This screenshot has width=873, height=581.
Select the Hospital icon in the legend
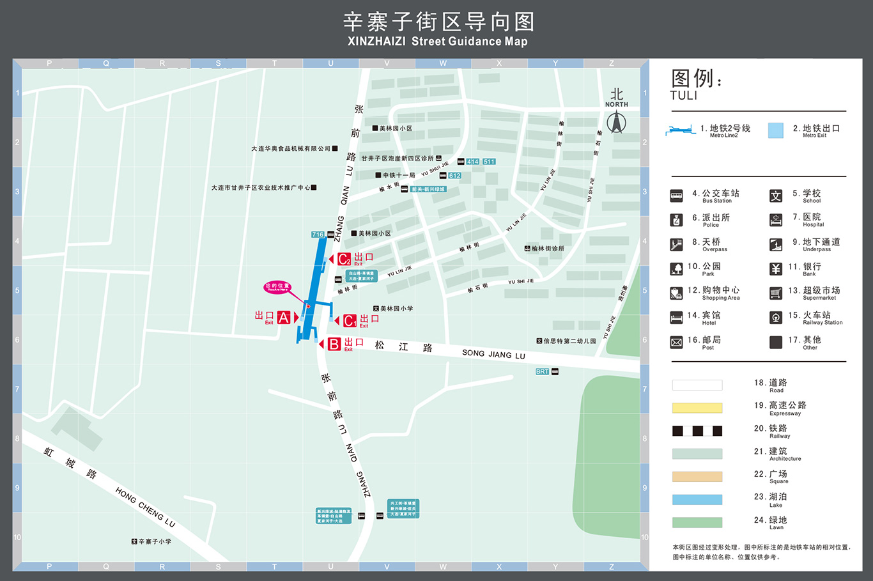775,221
